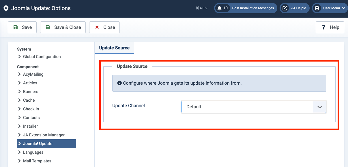The image size is (348, 167).
Task: Click Save & Close
Action: 63,27
